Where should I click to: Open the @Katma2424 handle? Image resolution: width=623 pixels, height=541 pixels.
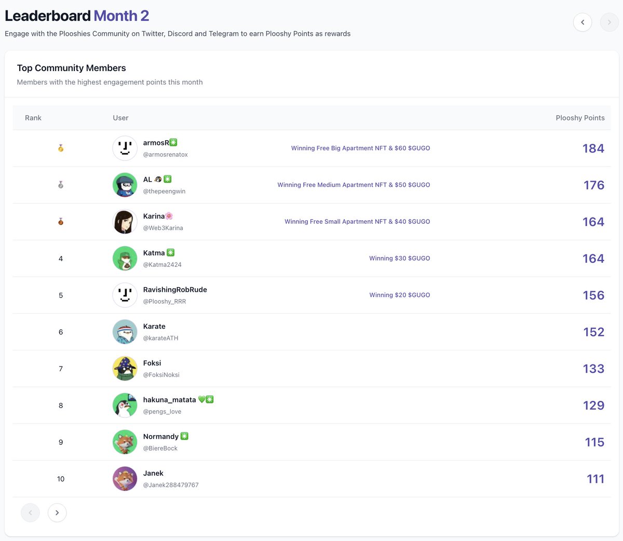(x=162, y=265)
